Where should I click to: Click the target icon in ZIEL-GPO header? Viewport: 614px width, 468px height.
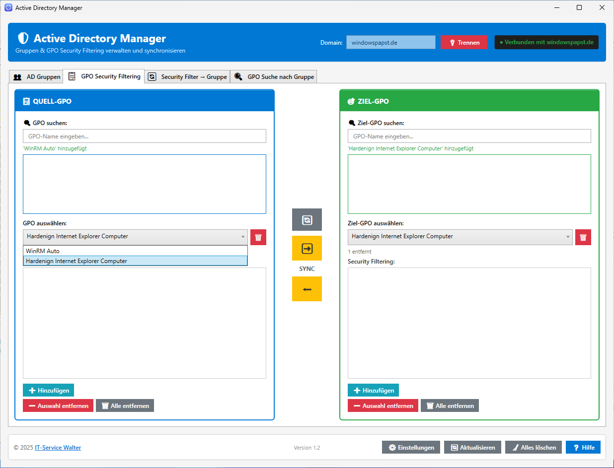[351, 101]
